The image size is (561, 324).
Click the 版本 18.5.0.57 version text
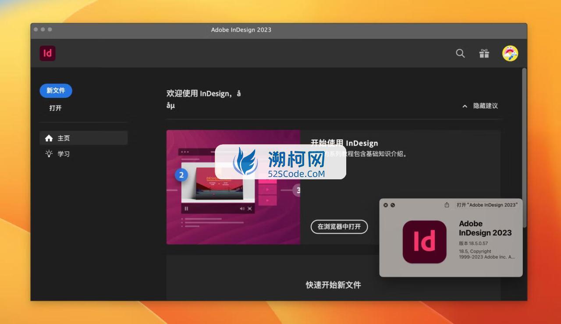point(473,243)
